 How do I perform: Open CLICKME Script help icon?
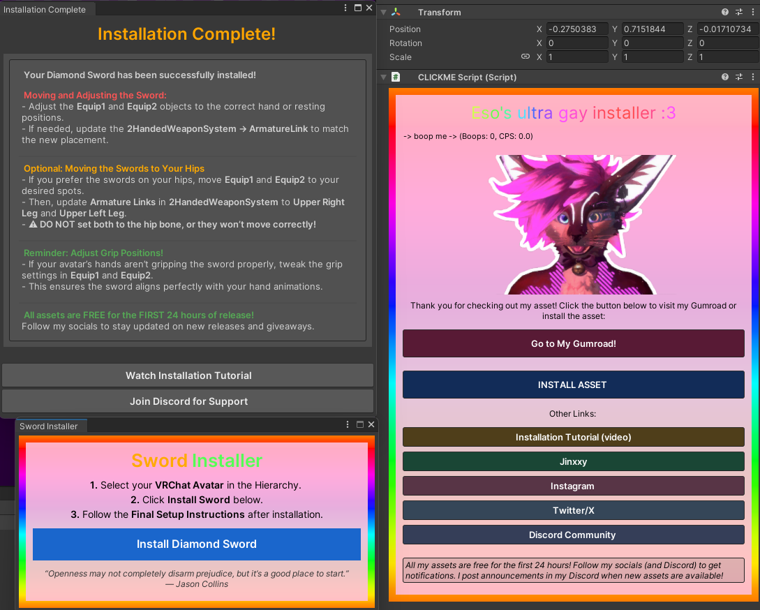pos(724,77)
